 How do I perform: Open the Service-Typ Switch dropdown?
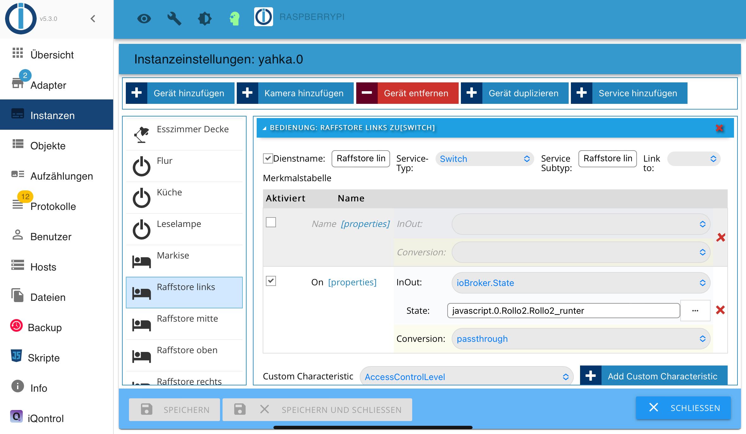(x=484, y=159)
